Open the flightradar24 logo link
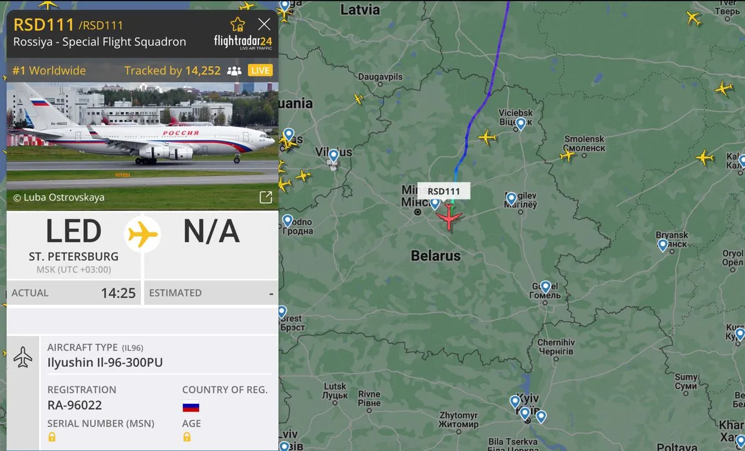 pyautogui.click(x=243, y=42)
